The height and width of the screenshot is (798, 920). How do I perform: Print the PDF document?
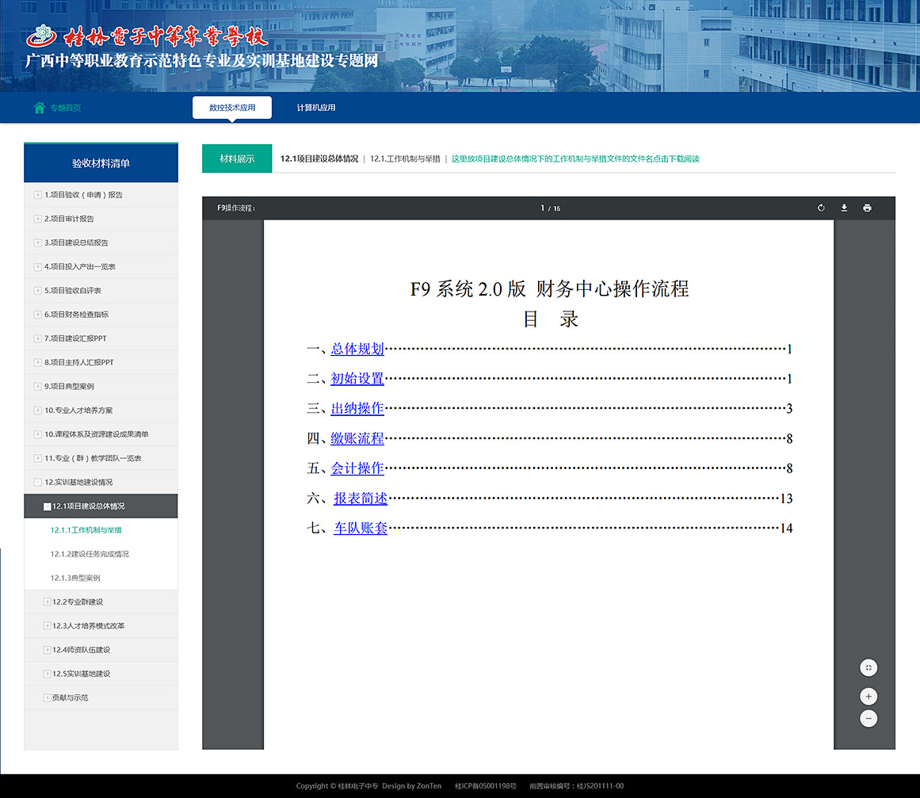[867, 208]
